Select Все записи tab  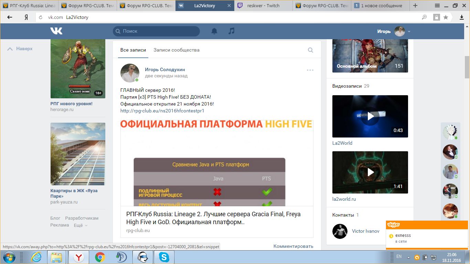[133, 50]
